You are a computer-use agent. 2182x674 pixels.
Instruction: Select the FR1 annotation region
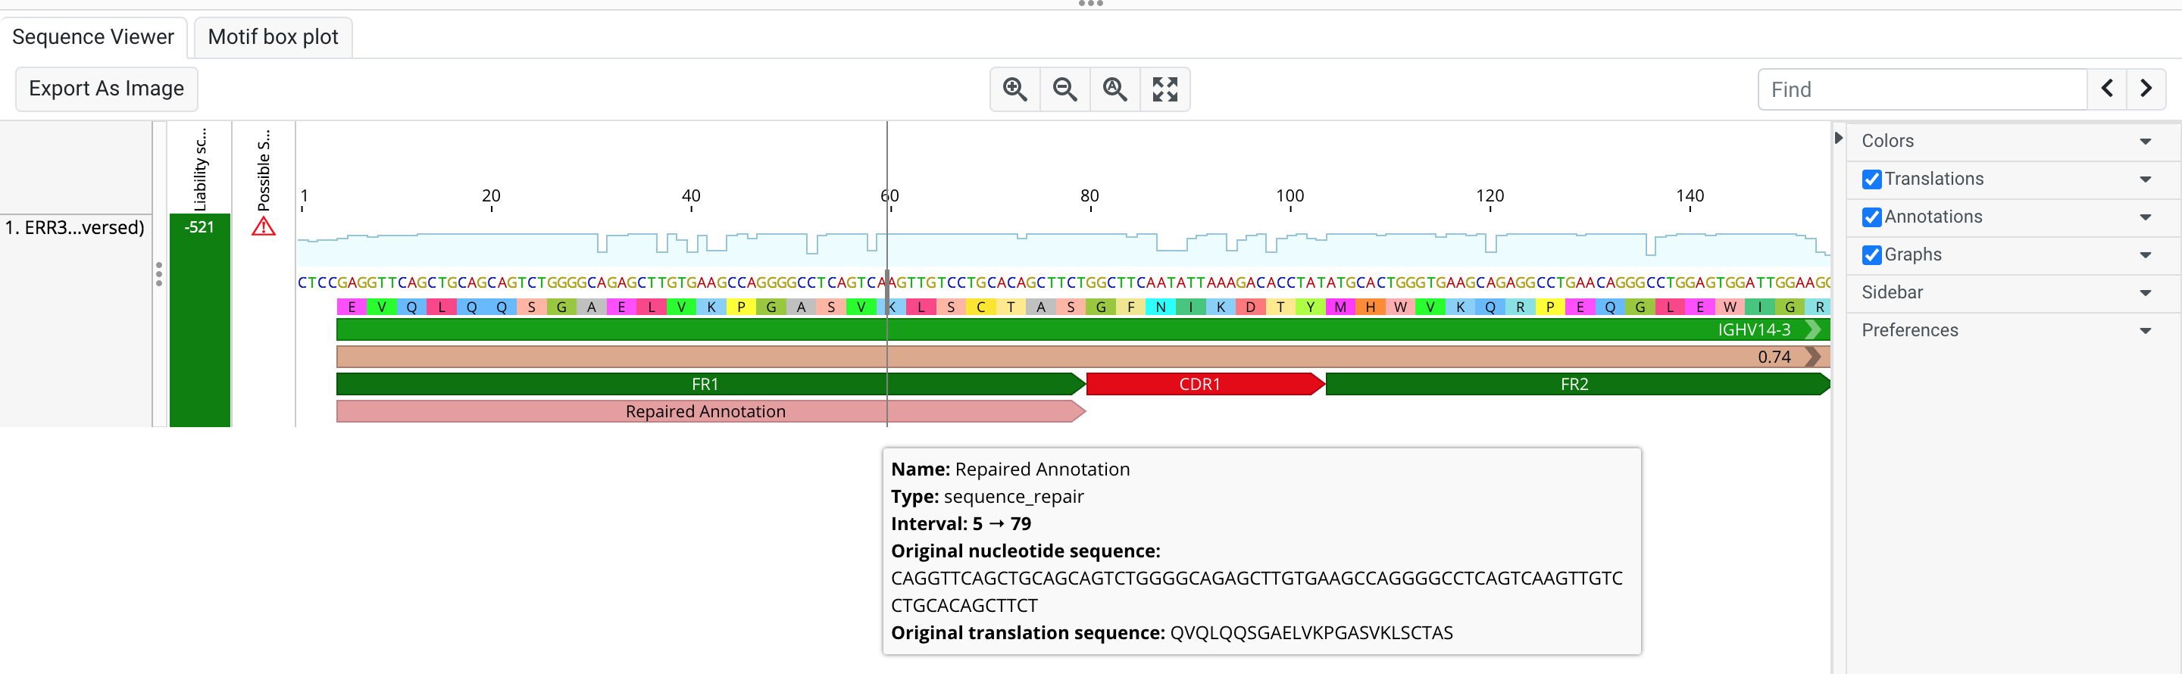(x=711, y=385)
